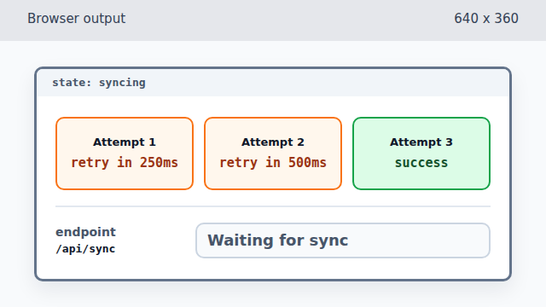Click the 'Attempt 3' heading
The height and width of the screenshot is (307, 546).
tap(421, 142)
